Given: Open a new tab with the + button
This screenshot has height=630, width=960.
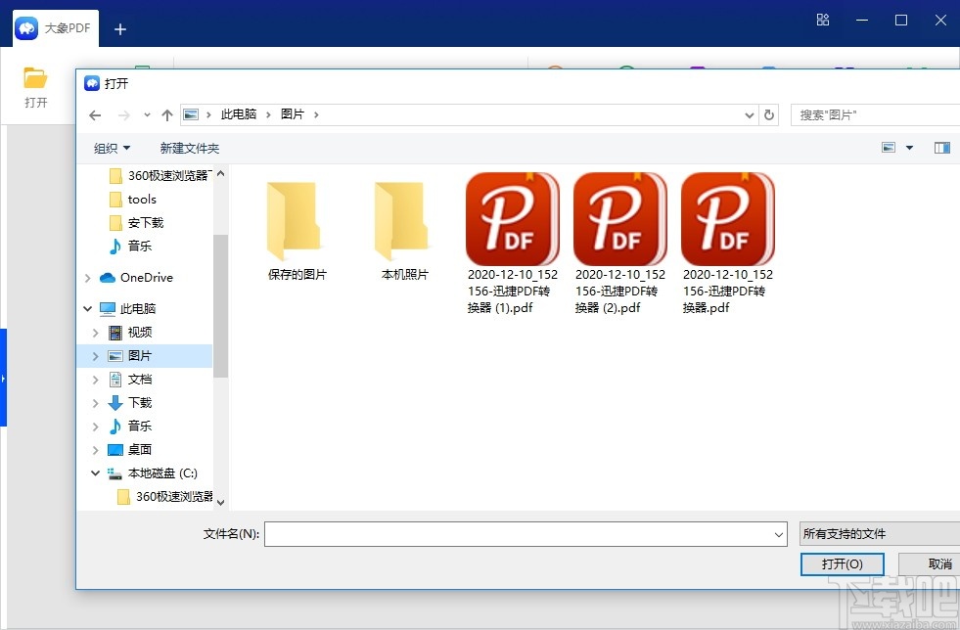Looking at the screenshot, I should pos(119,28).
